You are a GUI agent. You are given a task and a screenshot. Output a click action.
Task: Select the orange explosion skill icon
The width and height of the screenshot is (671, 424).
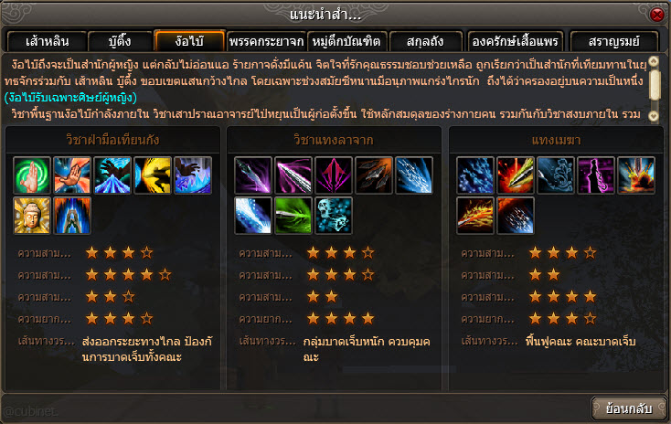click(x=636, y=175)
